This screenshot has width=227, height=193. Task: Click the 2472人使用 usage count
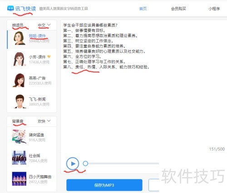click(x=38, y=182)
